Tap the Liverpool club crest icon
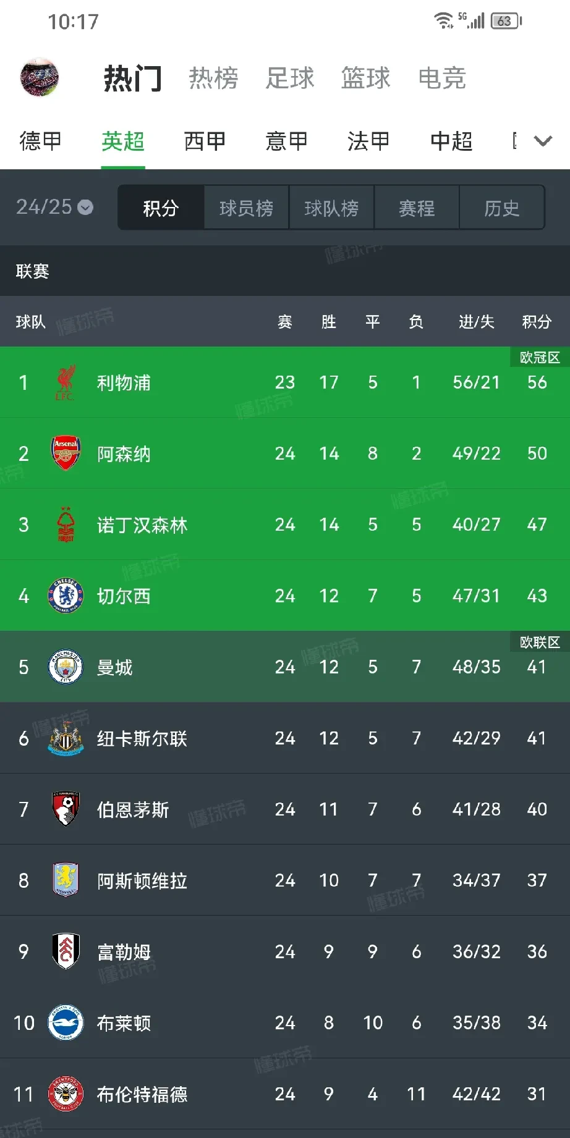The width and height of the screenshot is (570, 1138). pyautogui.click(x=66, y=382)
